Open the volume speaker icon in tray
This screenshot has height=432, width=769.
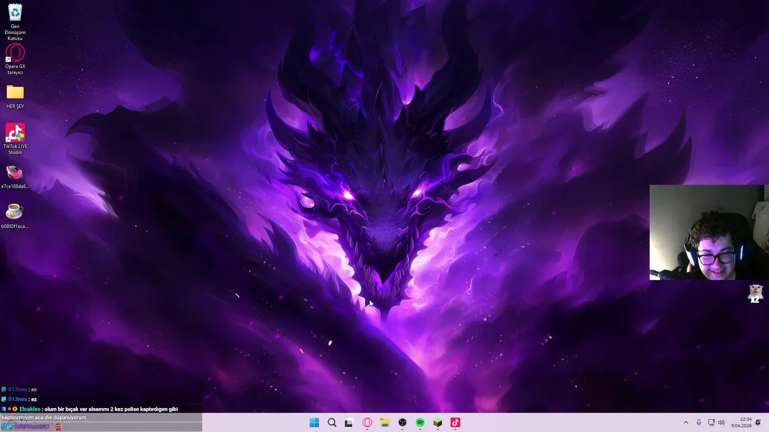[721, 422]
